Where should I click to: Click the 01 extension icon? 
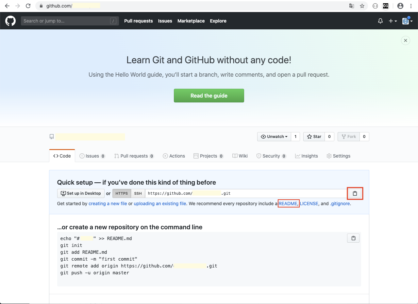coord(386,6)
